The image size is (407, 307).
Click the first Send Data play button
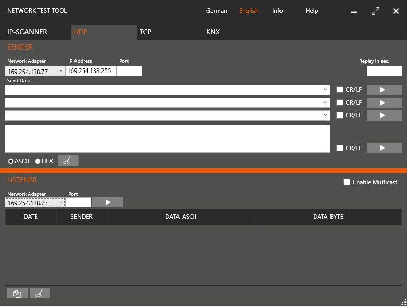384,90
